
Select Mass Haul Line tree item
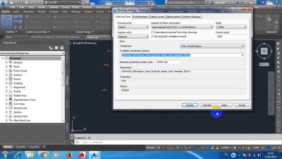(22, 121)
